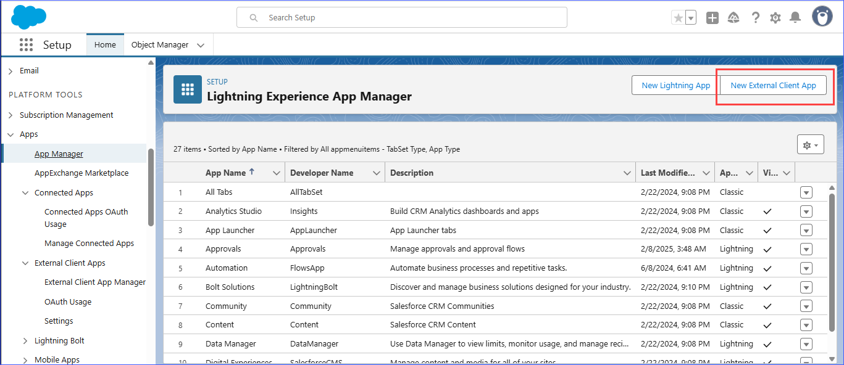Image resolution: width=844 pixels, height=365 pixels.
Task: Sort by the App Name column header
Action: 225,173
